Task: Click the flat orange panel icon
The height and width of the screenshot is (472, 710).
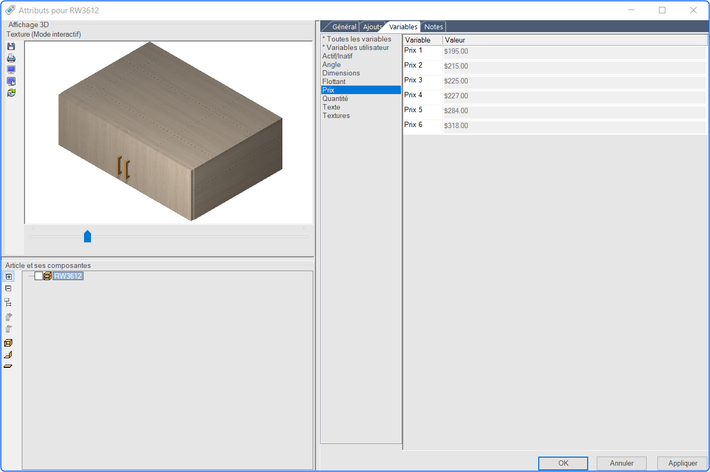Action: coord(8,367)
